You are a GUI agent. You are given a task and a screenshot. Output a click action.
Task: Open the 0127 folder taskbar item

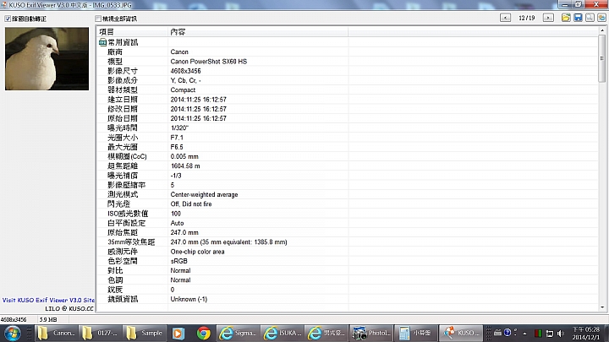click(101, 333)
